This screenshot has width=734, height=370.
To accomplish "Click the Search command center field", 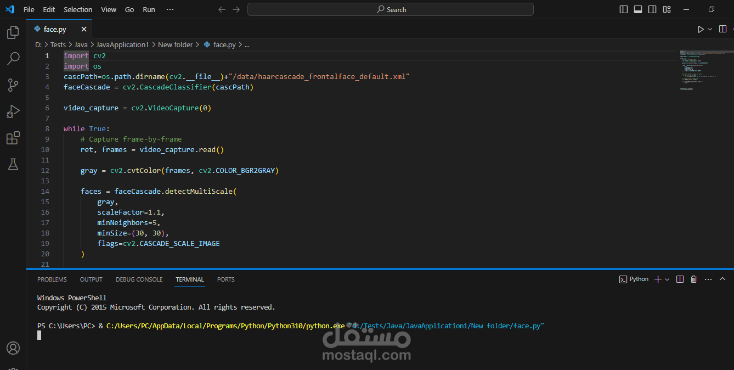I will (x=391, y=9).
